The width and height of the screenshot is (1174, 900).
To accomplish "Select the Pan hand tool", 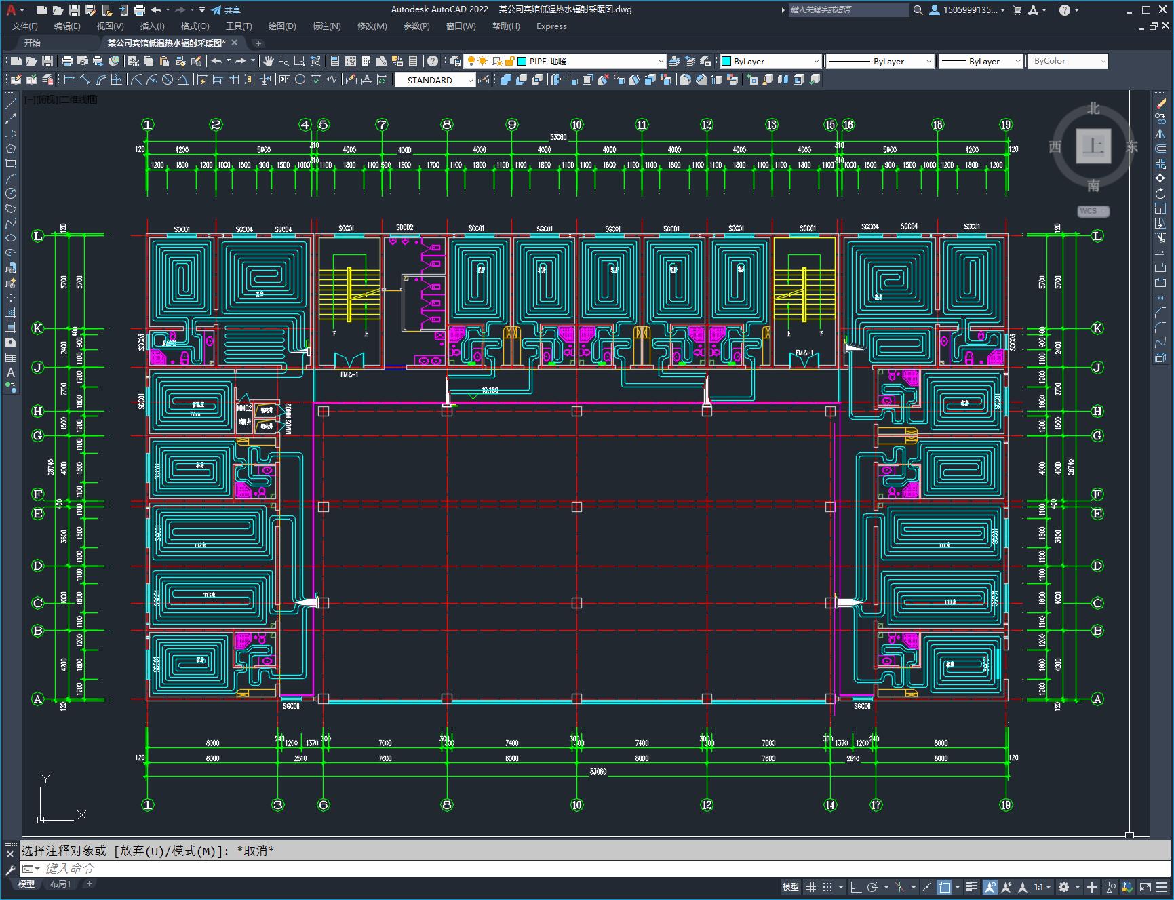I will tap(269, 61).
